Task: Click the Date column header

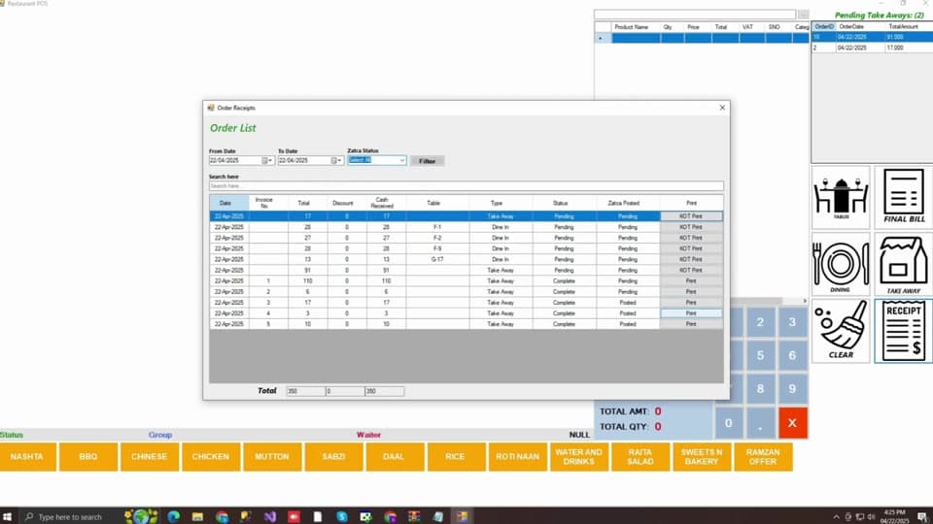Action: [x=229, y=203]
